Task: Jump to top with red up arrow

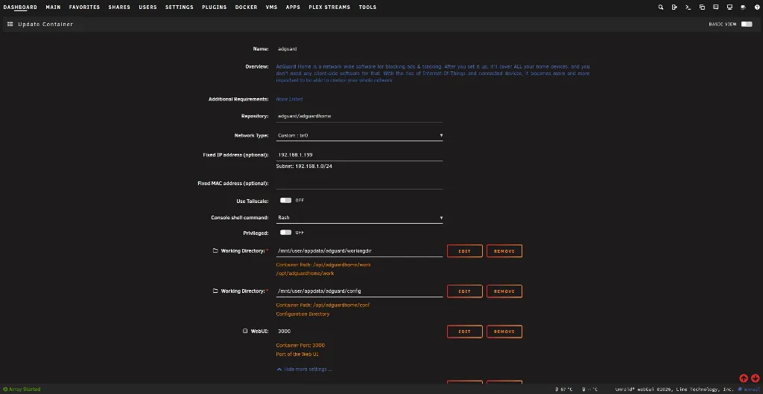Action: pos(744,378)
